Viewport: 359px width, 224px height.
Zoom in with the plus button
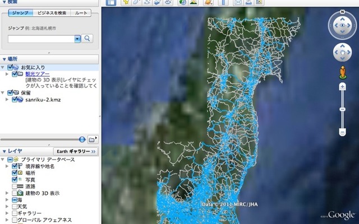coord(343,87)
